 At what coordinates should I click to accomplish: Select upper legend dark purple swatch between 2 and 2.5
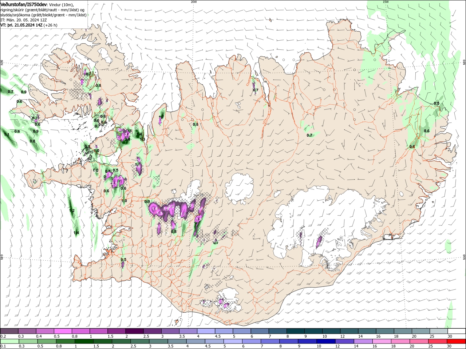point(134,331)
